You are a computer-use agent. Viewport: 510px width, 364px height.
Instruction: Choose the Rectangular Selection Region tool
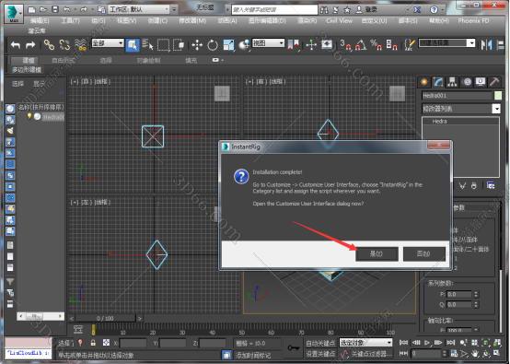163,45
